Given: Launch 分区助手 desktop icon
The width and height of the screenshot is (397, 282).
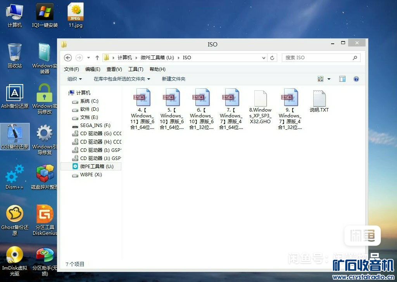Looking at the screenshot, I should pos(45,261).
